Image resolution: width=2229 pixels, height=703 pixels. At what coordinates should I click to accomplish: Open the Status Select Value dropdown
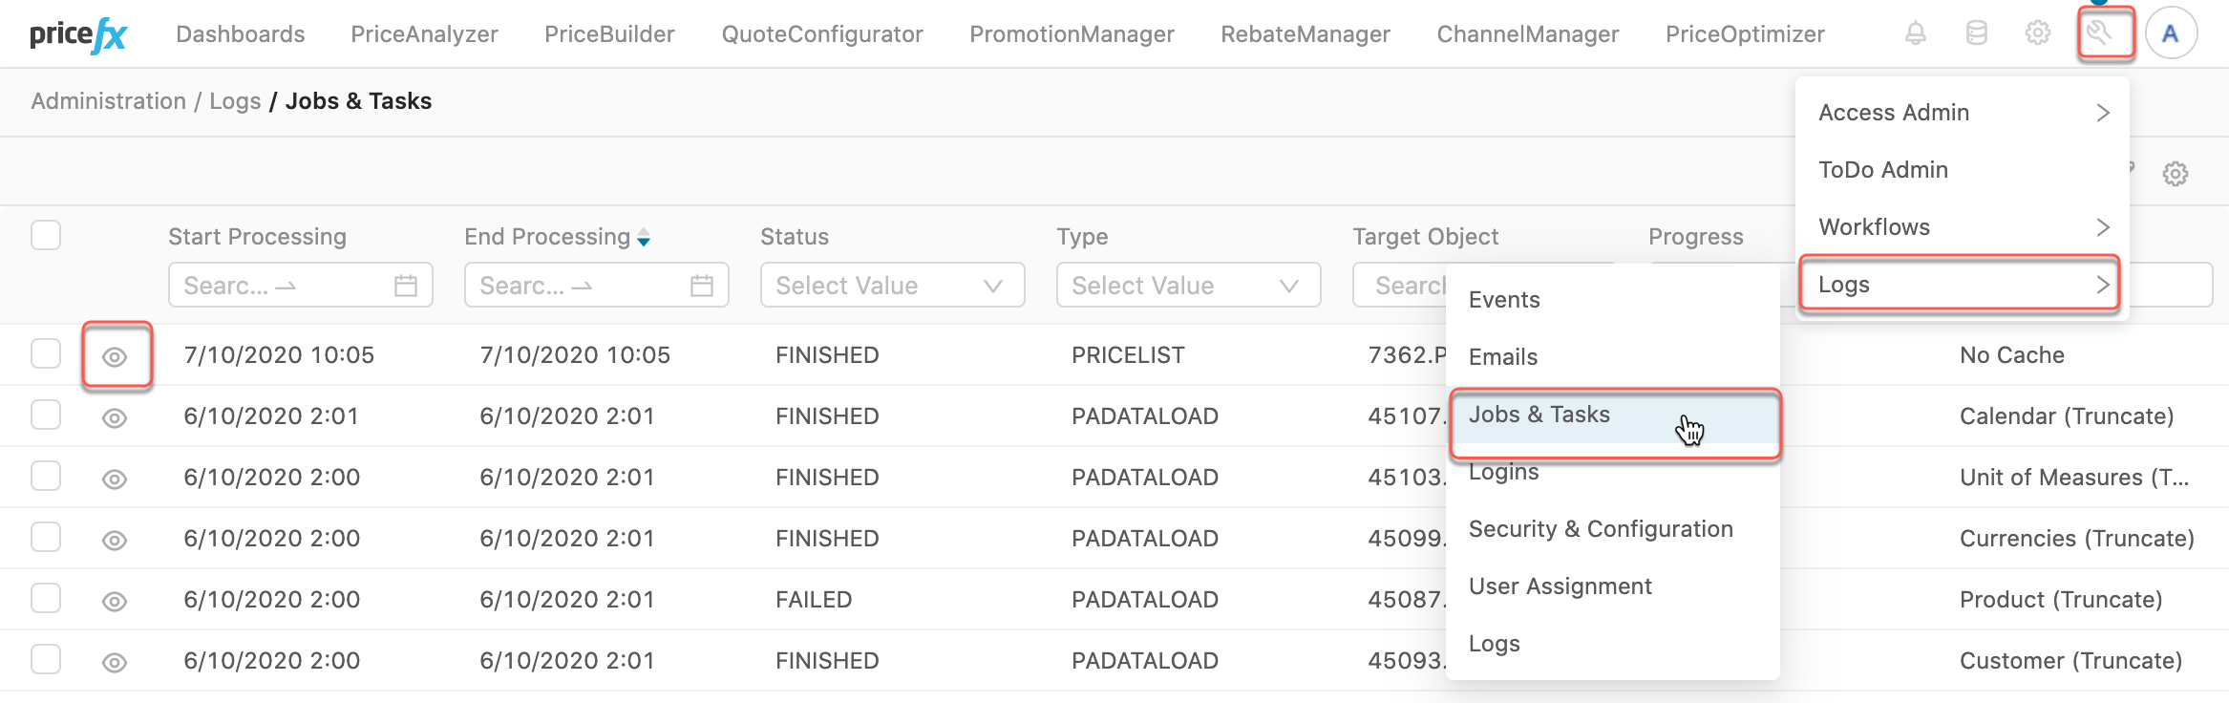coord(891,286)
